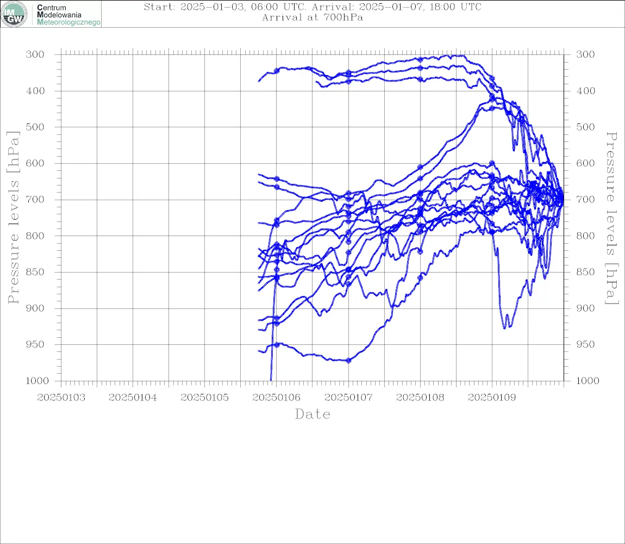The width and height of the screenshot is (625, 544).
Task: Click the 20250106 date axis label
Action: pyautogui.click(x=276, y=398)
